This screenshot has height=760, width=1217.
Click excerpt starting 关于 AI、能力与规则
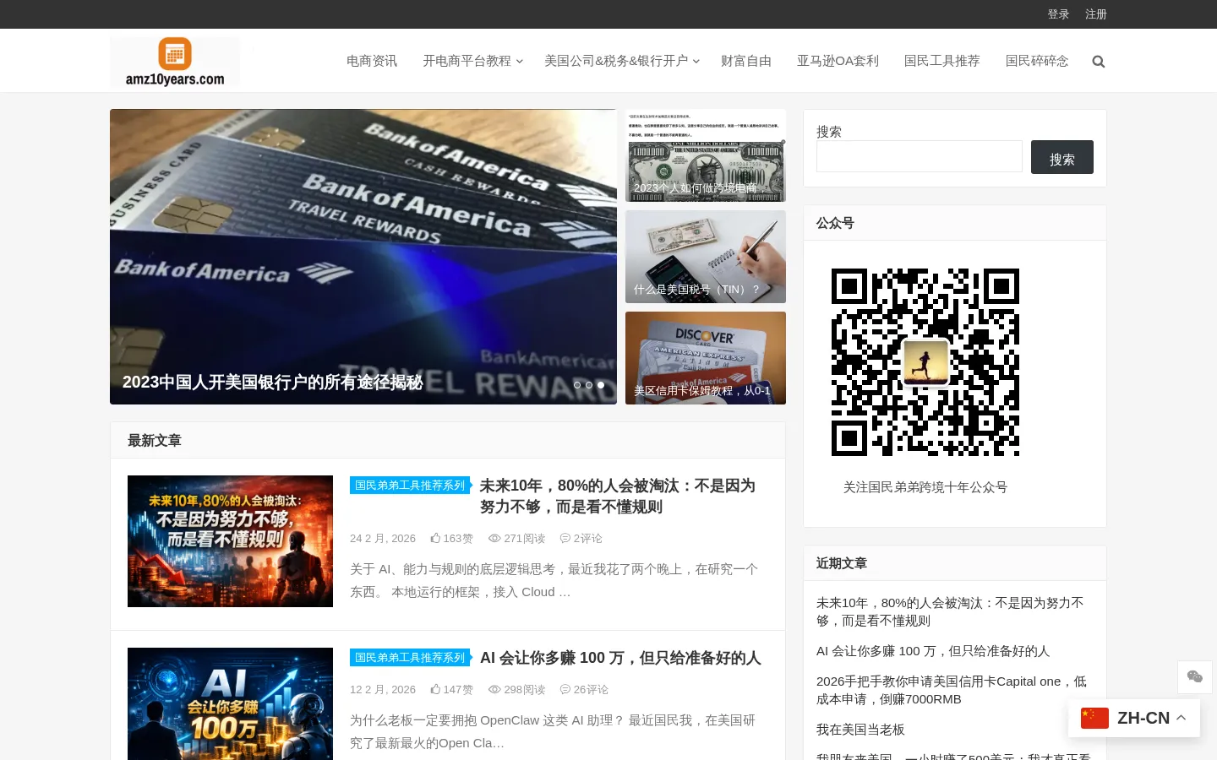coord(554,581)
